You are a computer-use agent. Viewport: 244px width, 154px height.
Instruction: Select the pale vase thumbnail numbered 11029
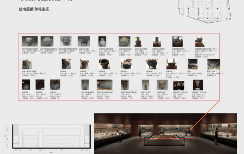102,41
